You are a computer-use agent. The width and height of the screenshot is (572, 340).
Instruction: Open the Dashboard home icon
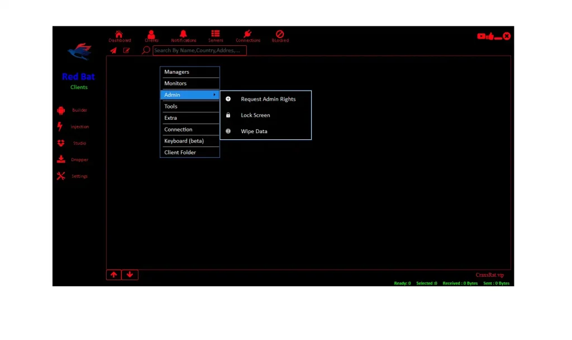click(x=119, y=35)
